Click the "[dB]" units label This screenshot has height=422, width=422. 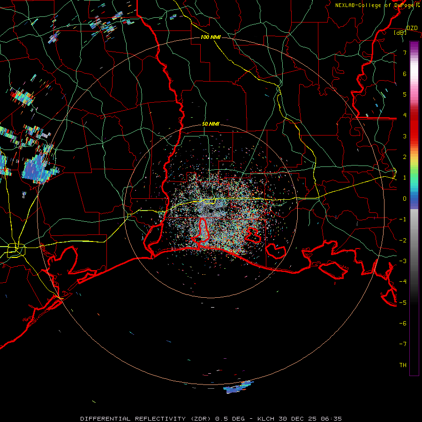click(400, 33)
